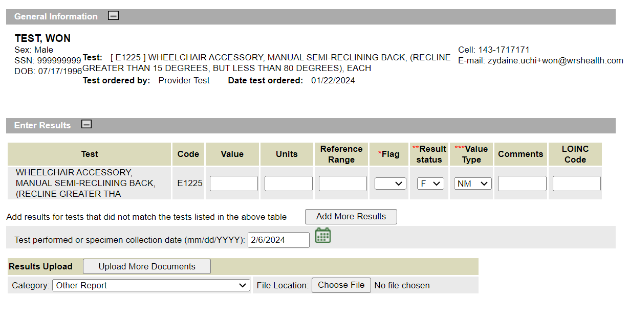The height and width of the screenshot is (320, 629).
Task: Click the Comments input field
Action: click(x=522, y=184)
